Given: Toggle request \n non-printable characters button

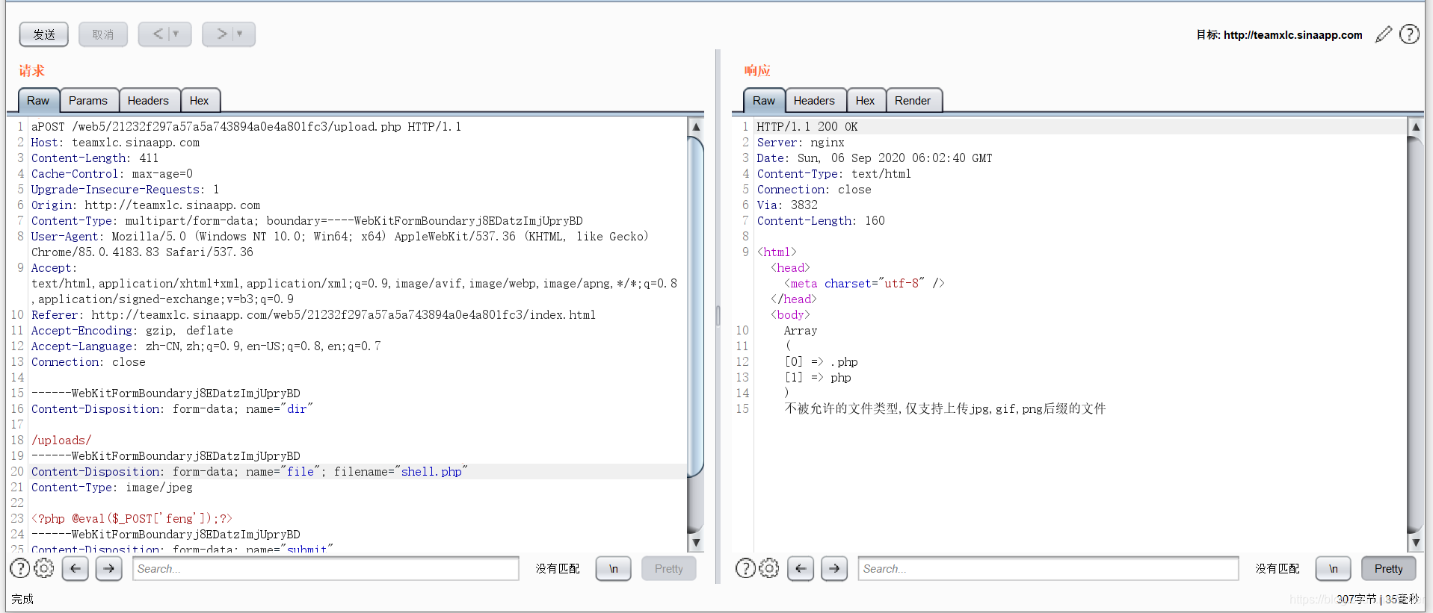Looking at the screenshot, I should pos(614,568).
